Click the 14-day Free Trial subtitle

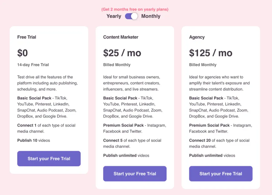pos(33,65)
